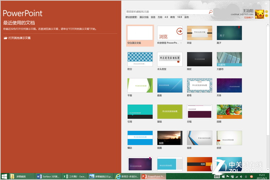Search suggested term 16:9
This screenshot has width=270, height=180.
(x=180, y=17)
